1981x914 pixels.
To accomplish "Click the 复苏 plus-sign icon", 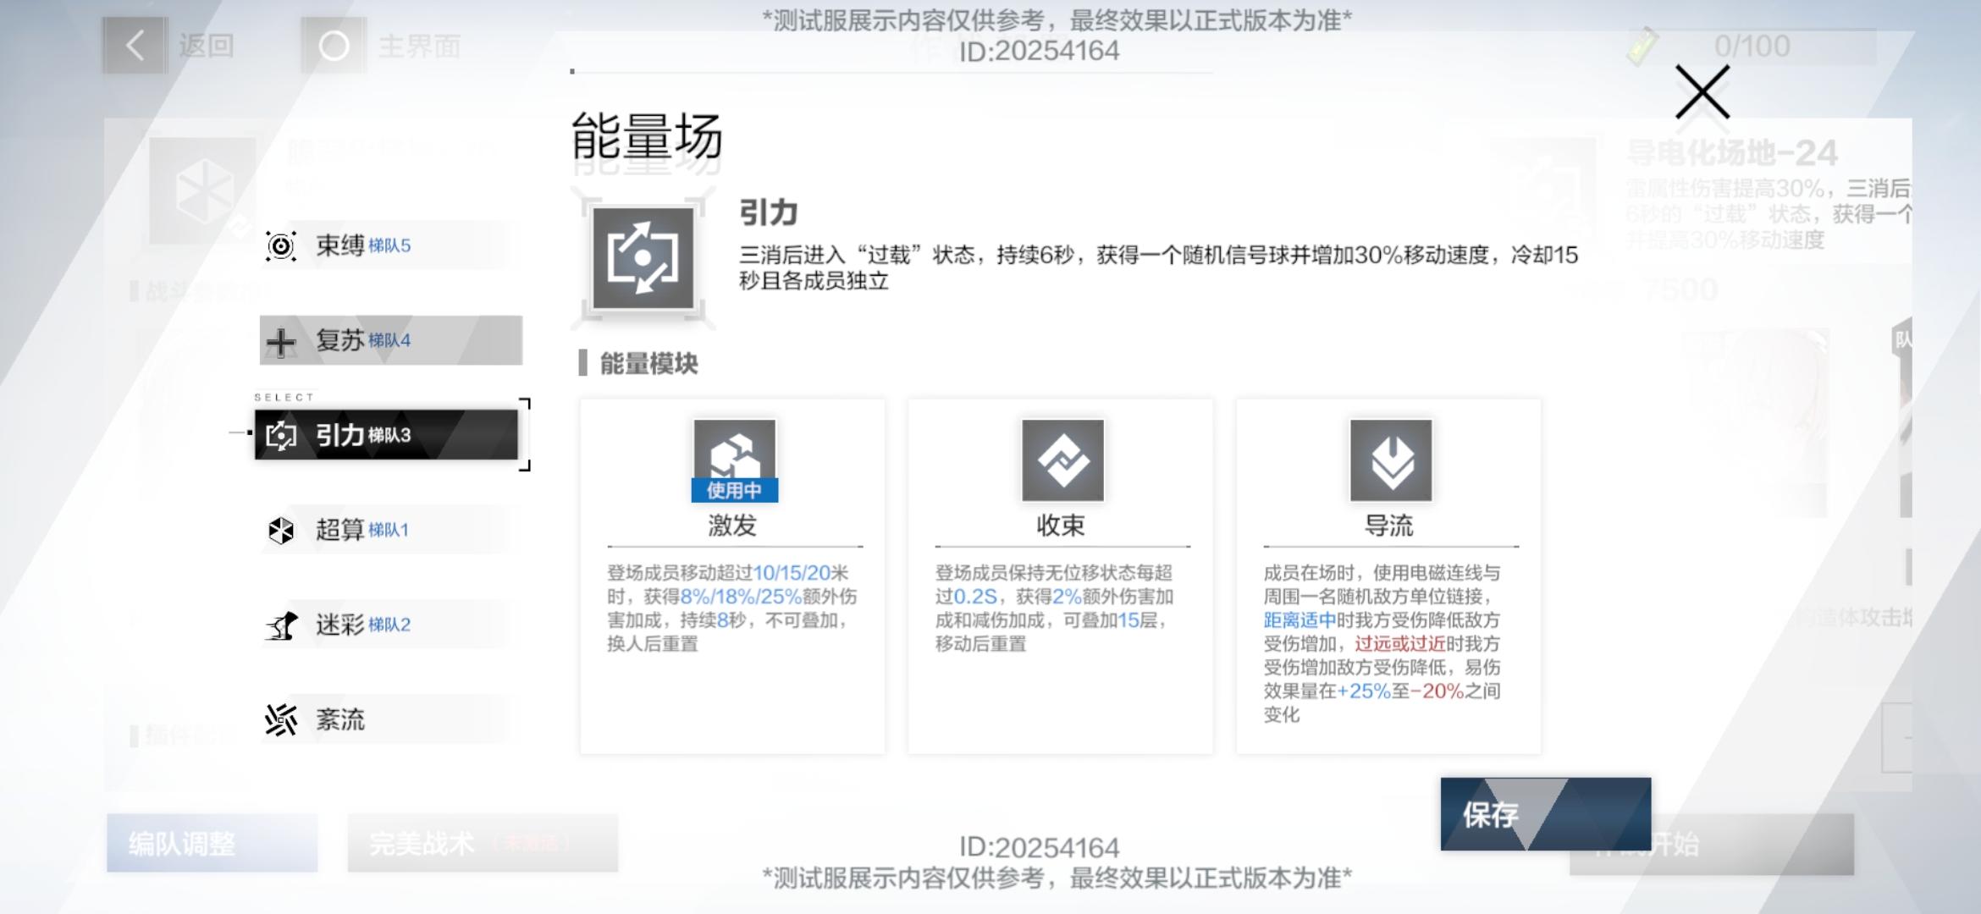I will [280, 342].
